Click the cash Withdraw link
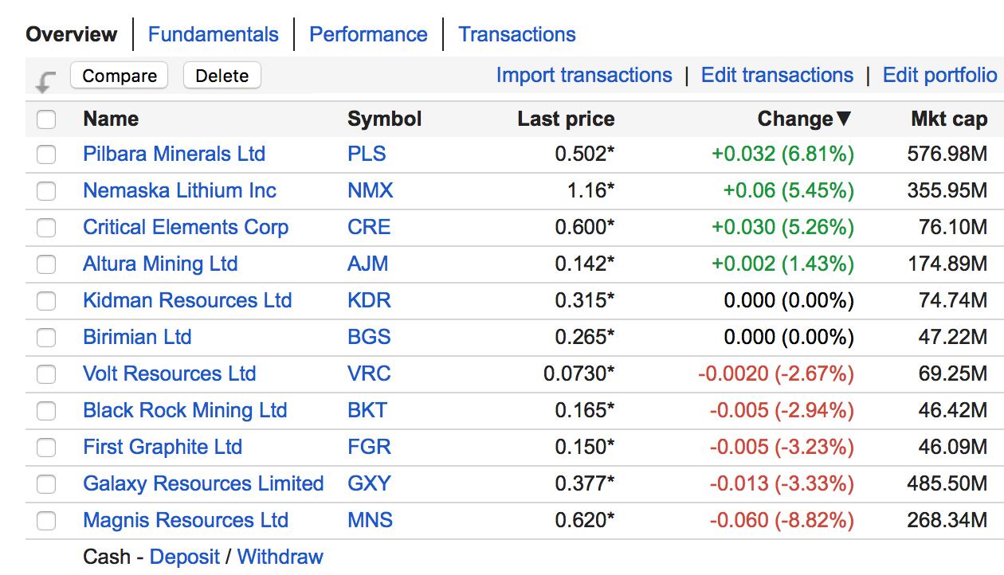This screenshot has width=1004, height=575. (280, 557)
